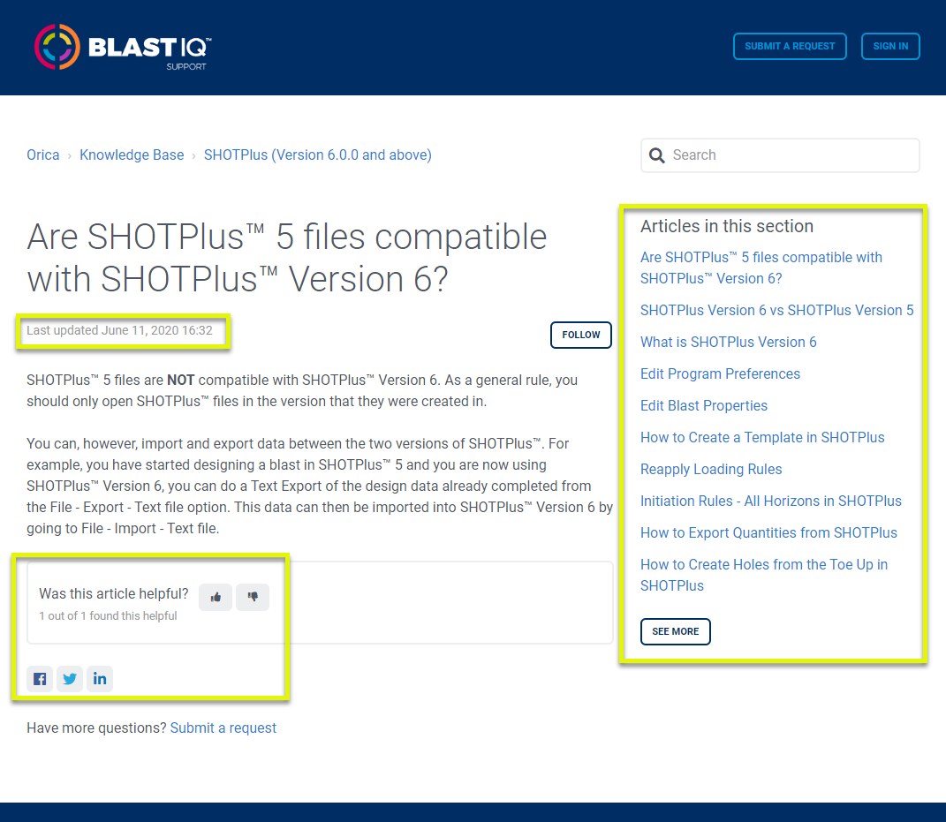
Task: Click the BlastIQ Support logo
Action: click(x=123, y=47)
